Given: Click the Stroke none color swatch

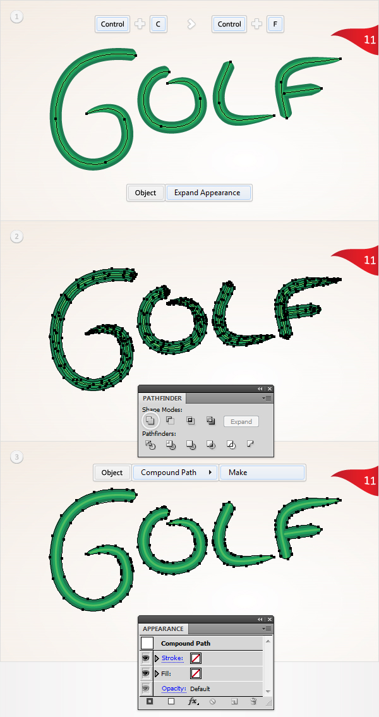Looking at the screenshot, I should click(196, 658).
